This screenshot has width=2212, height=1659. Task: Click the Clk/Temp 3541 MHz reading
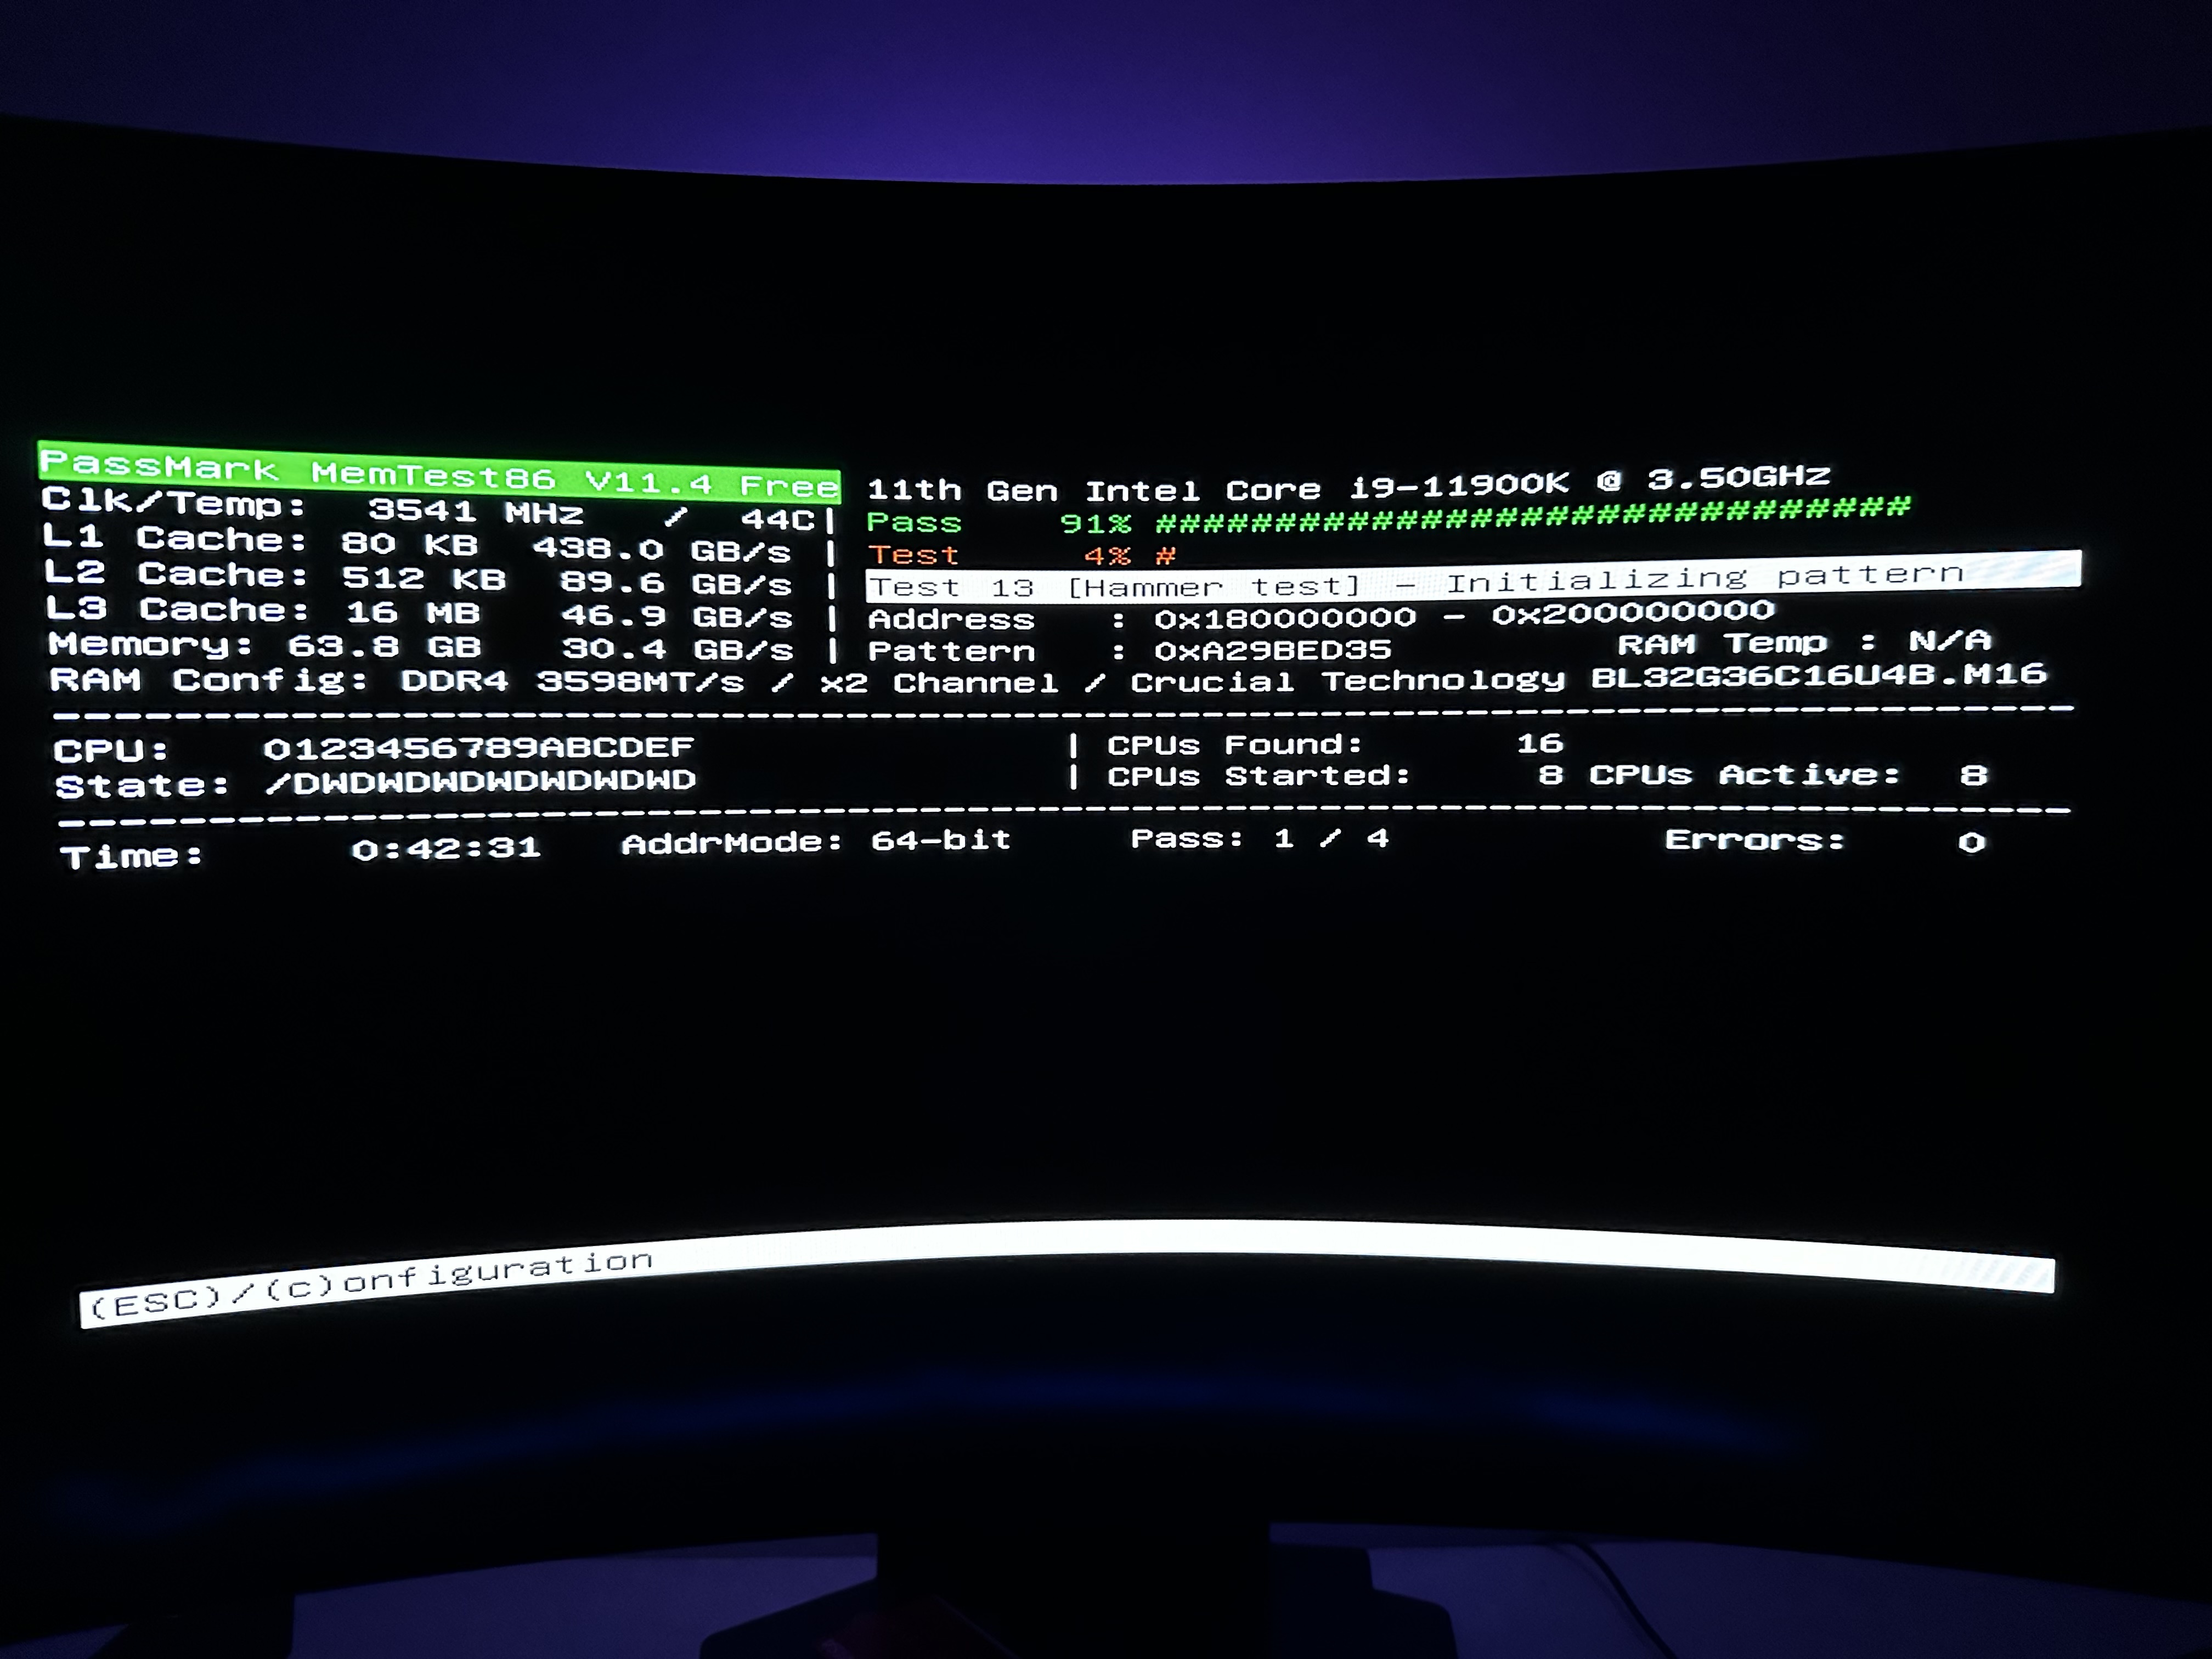[430, 510]
